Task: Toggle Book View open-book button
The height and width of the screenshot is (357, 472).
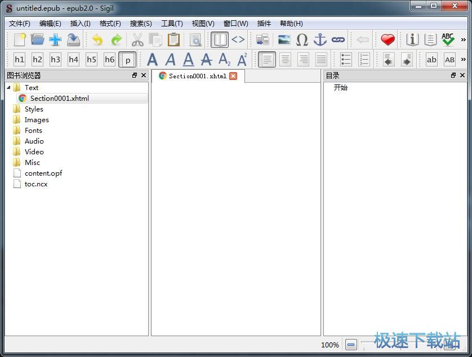Action: click(x=219, y=39)
